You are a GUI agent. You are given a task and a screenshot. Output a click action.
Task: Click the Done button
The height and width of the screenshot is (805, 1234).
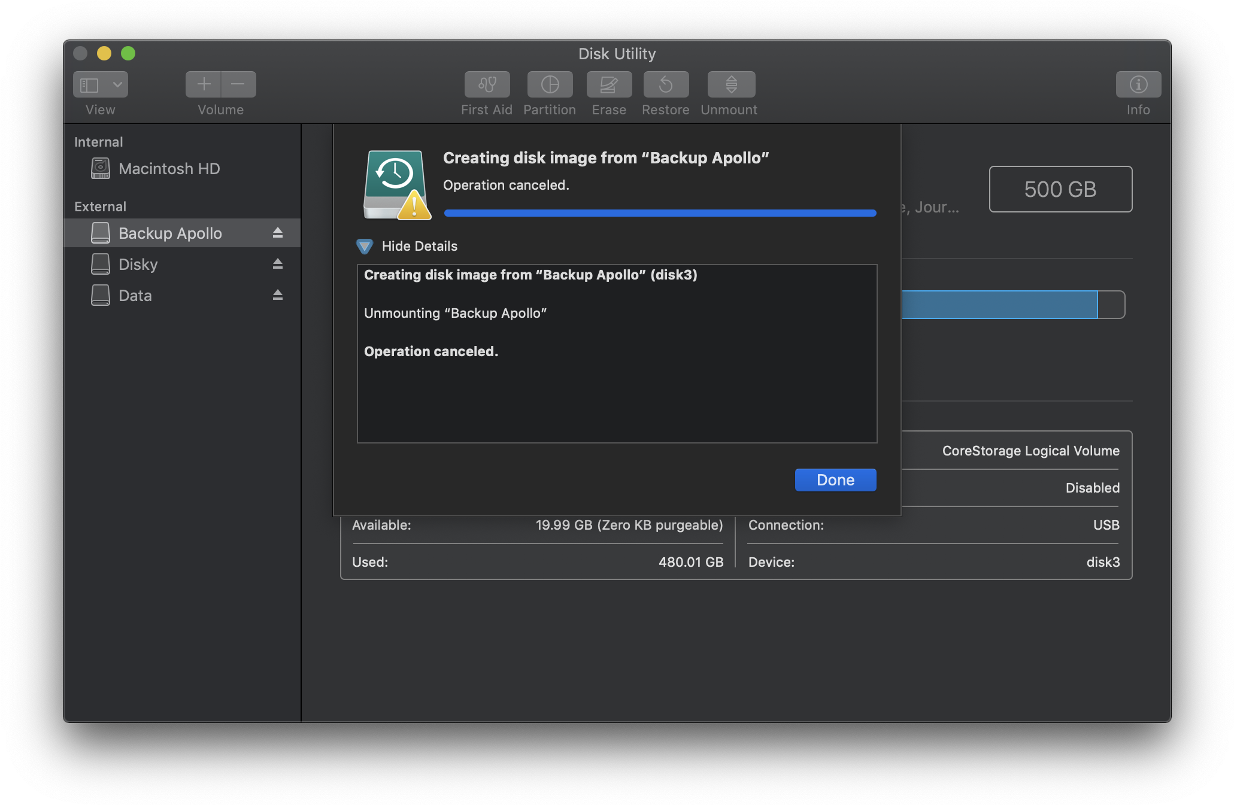835,480
